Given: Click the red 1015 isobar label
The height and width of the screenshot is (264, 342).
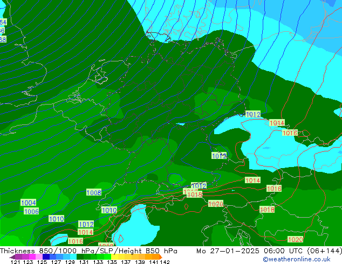Looking at the screenshot, I should point(195,194).
